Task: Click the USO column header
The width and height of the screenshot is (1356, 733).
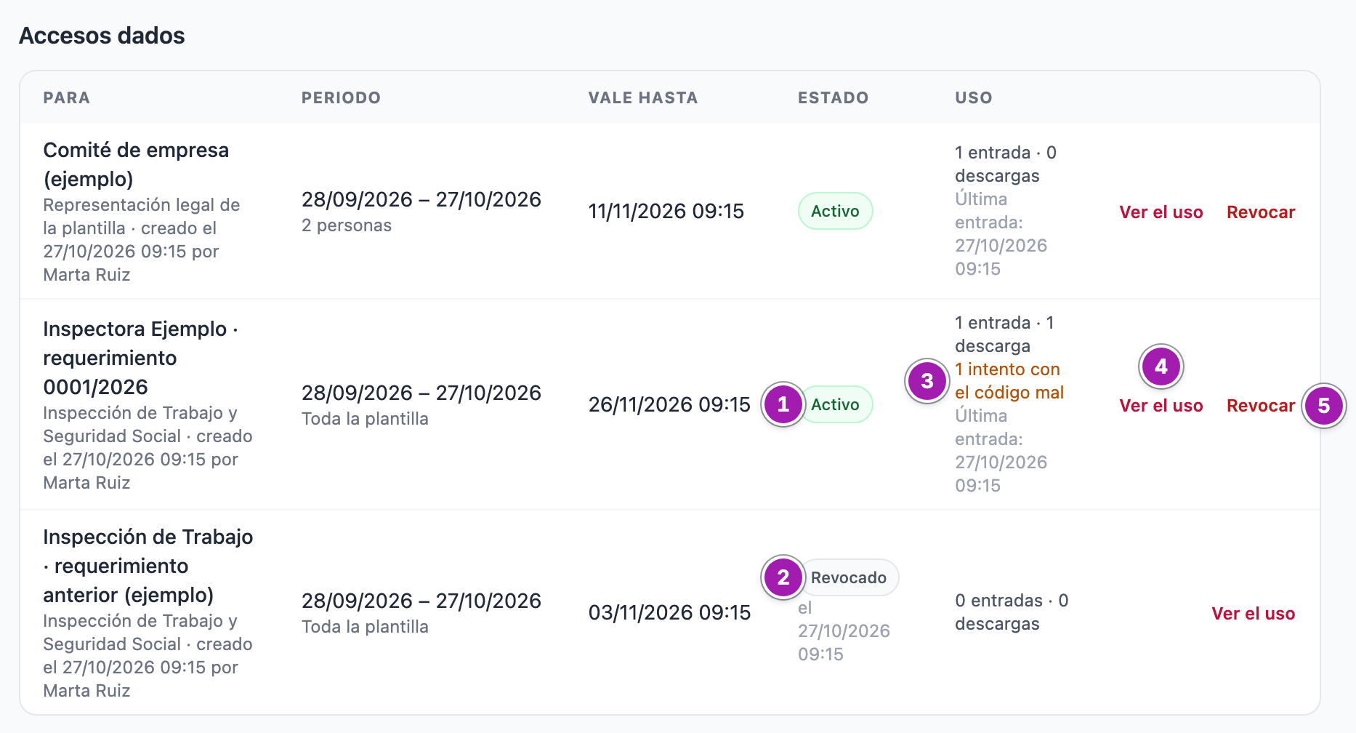Action: [x=974, y=97]
